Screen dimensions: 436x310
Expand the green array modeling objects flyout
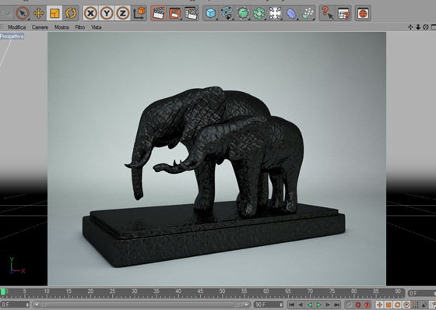coord(258,13)
